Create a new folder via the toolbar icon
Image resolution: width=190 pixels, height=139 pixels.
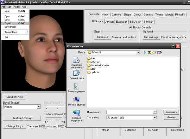[x=154, y=52]
